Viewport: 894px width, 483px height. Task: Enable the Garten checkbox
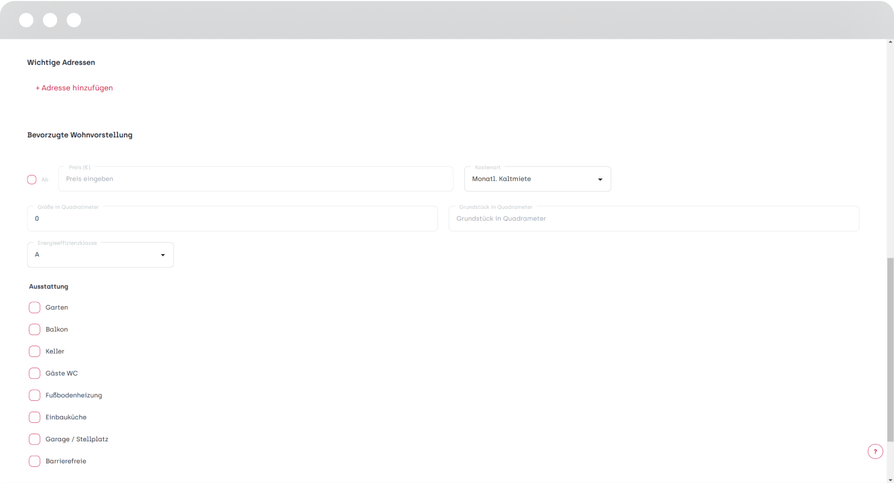pos(35,308)
